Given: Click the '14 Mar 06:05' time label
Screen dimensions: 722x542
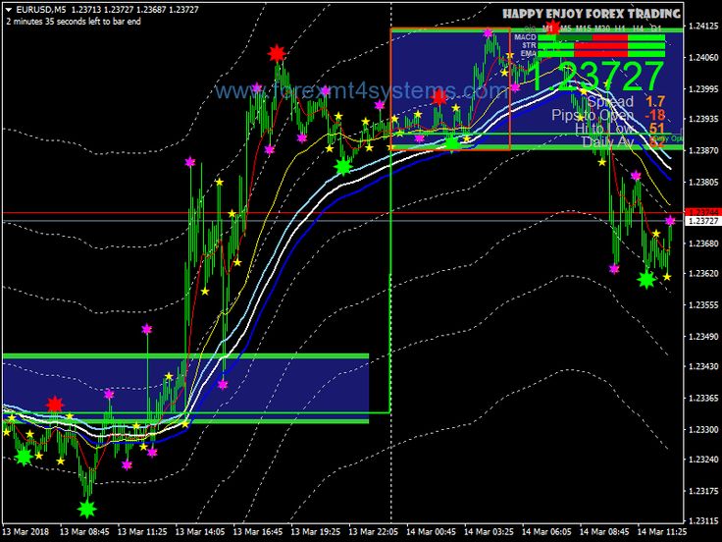Looking at the screenshot, I should (547, 532).
